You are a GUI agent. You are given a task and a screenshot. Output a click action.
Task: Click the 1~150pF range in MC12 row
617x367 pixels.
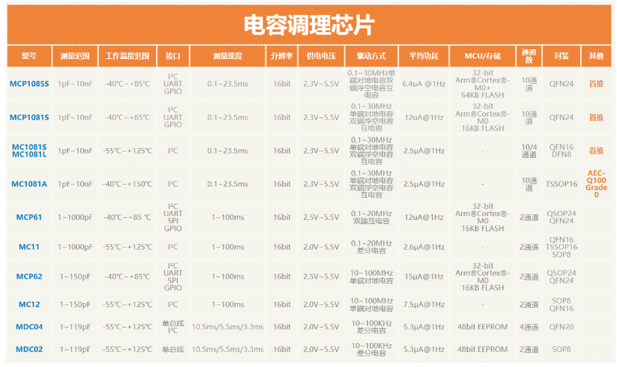75,304
